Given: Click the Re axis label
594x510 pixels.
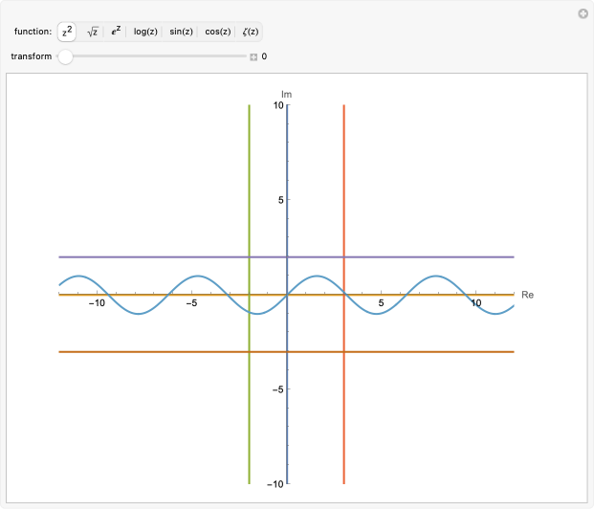Looking at the screenshot, I should tap(527, 295).
